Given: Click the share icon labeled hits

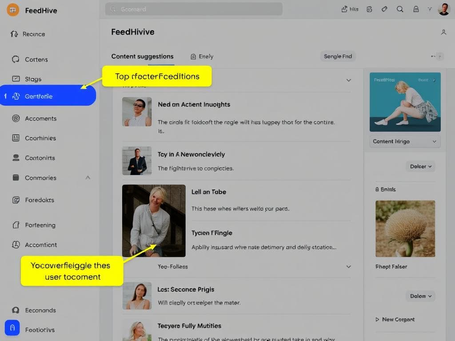Looking at the screenshot, I should click(x=350, y=9).
